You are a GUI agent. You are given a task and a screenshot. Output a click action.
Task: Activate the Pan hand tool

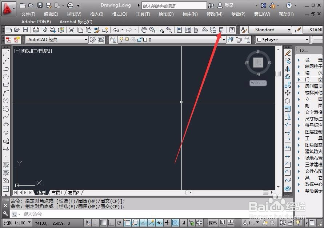[x=144, y=30]
